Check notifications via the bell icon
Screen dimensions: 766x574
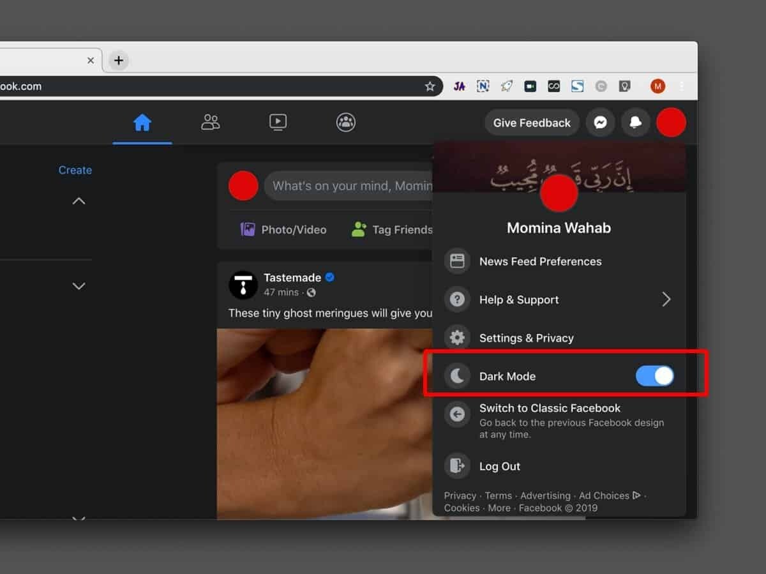636,123
